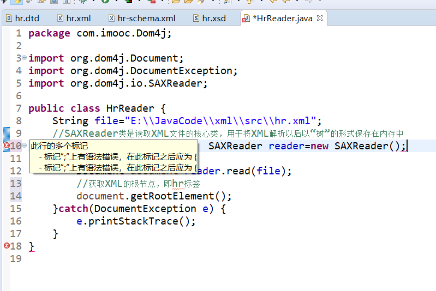Viewport: 436px width, 291px height.
Task: Click catch(DocumentException e) on line 15
Action: (136, 209)
